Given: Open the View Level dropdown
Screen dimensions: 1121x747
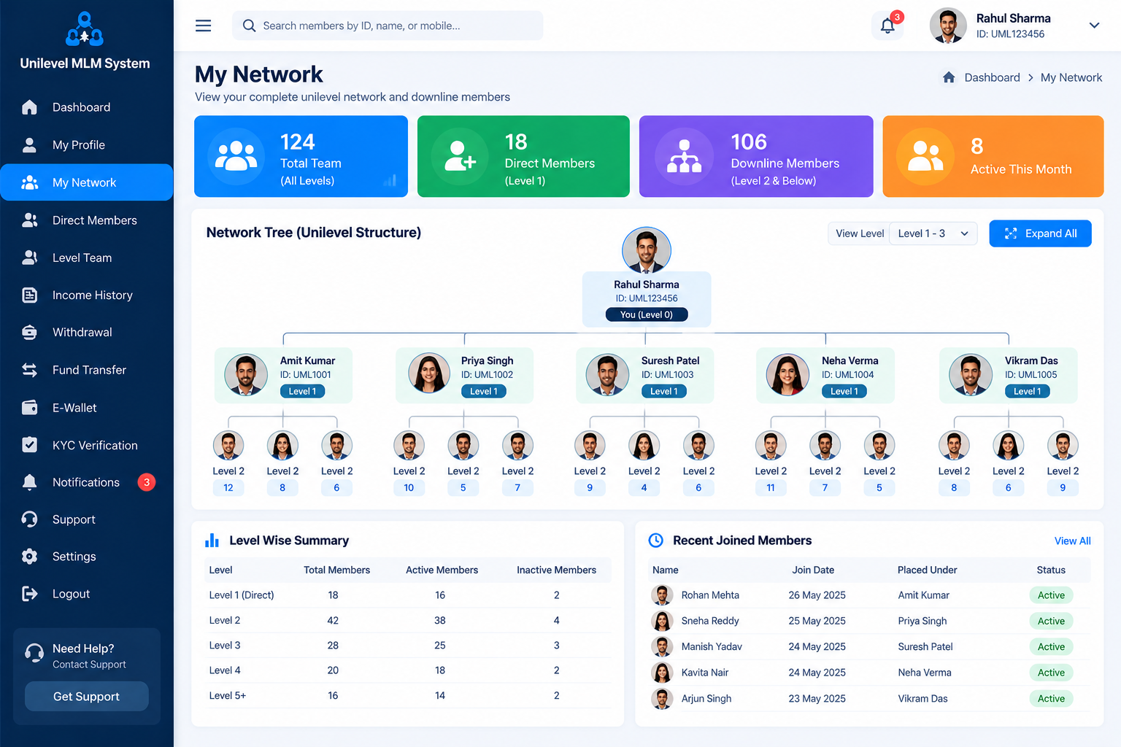Looking at the screenshot, I should point(933,233).
